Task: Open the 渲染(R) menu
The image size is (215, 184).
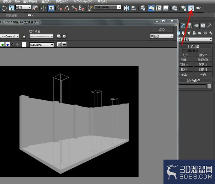Action: 46,1
